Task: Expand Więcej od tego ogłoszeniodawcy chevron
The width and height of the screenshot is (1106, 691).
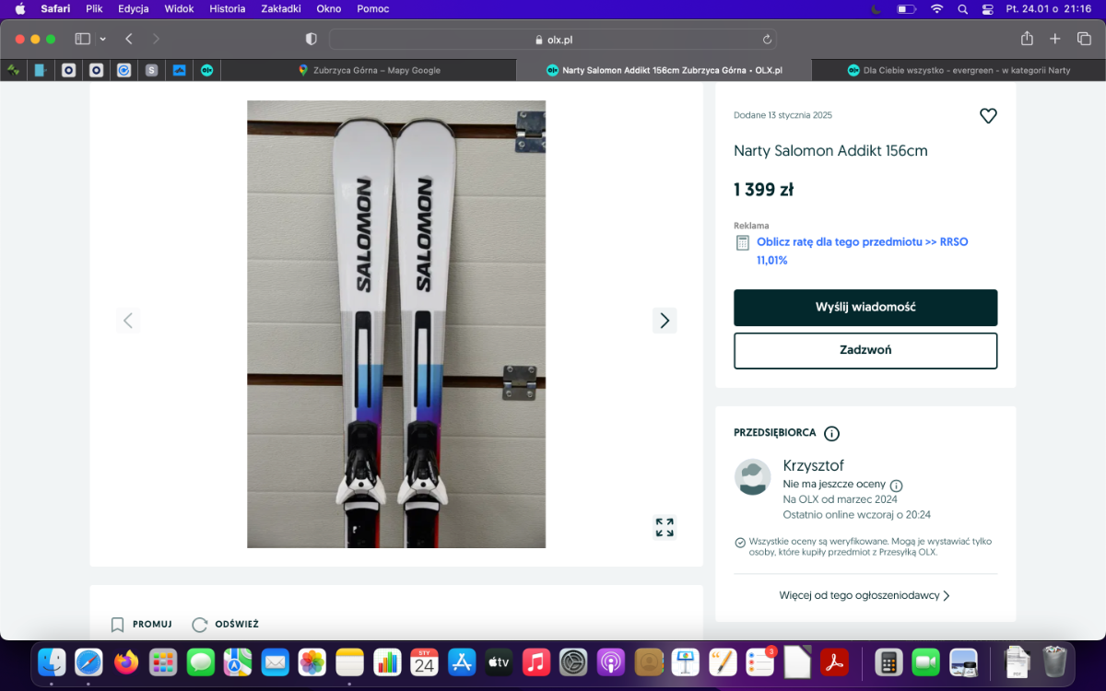Action: pyautogui.click(x=946, y=596)
